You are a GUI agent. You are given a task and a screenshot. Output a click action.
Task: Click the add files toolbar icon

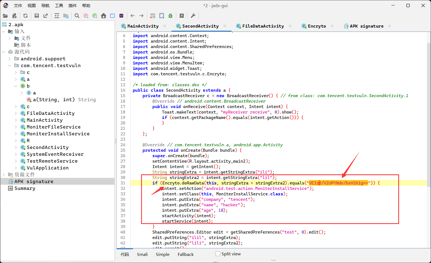coord(15,16)
